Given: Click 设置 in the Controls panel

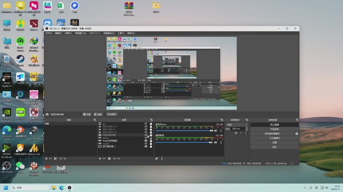Looking at the screenshot, I should [274, 143].
